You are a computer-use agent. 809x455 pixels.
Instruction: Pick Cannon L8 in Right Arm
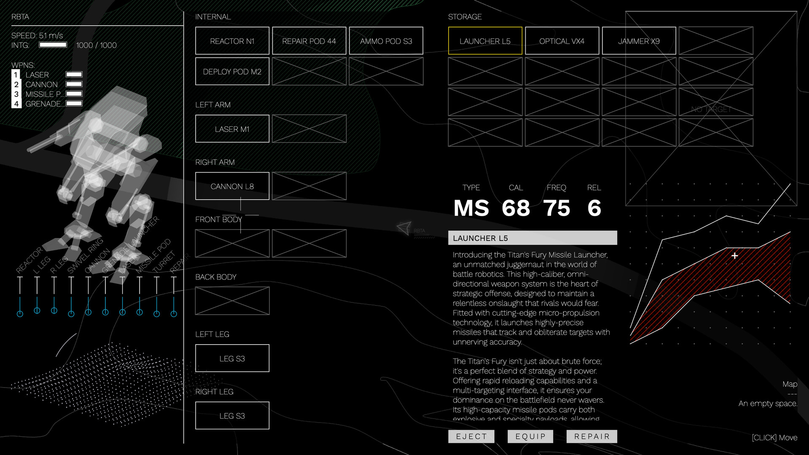coord(232,186)
